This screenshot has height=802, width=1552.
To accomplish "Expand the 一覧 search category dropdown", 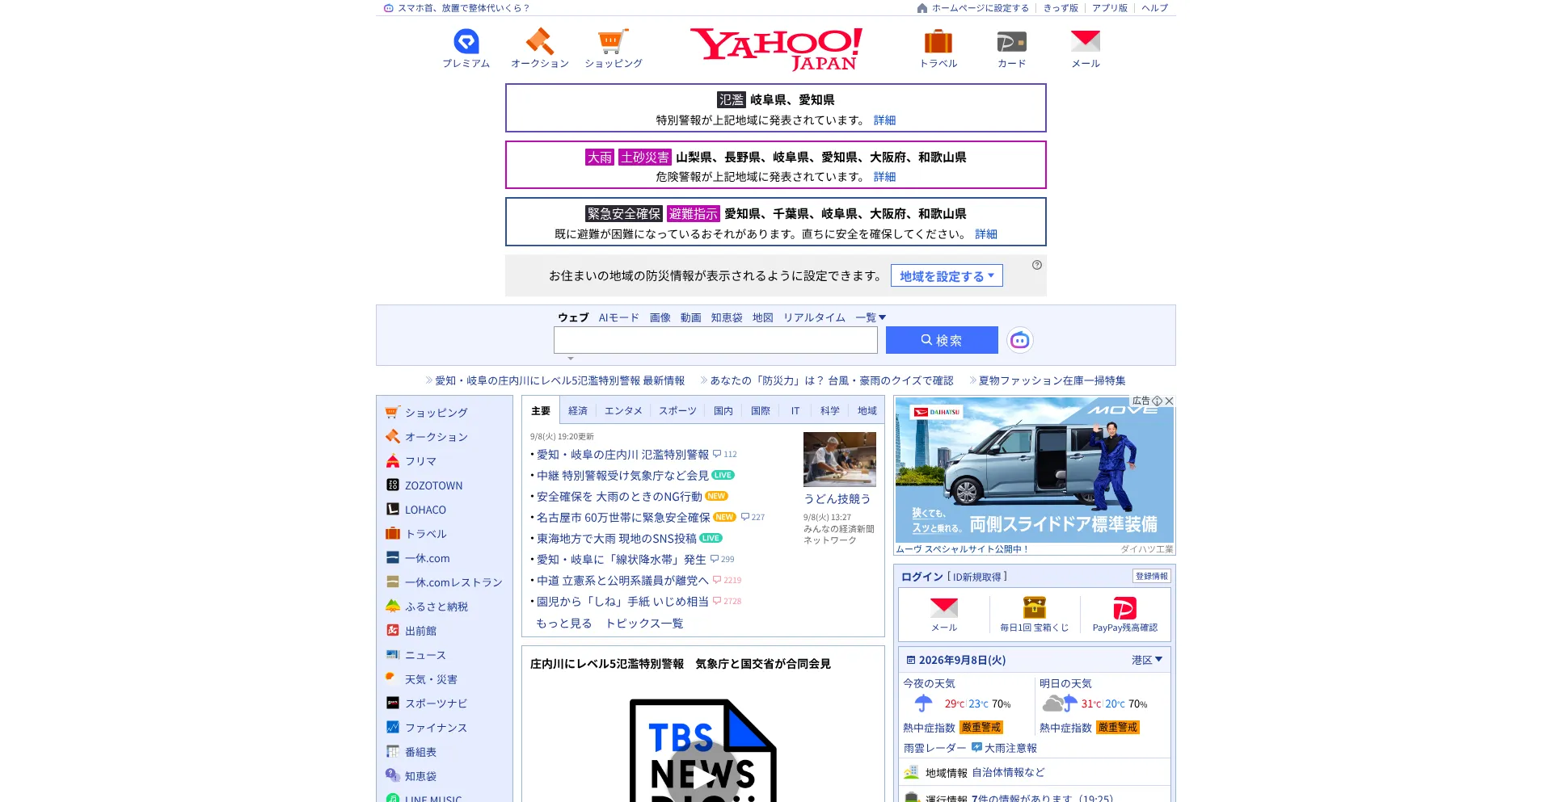I will 871,317.
